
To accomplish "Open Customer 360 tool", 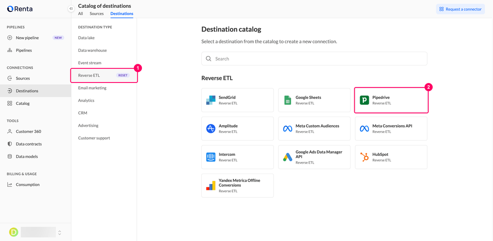I will point(29,132).
